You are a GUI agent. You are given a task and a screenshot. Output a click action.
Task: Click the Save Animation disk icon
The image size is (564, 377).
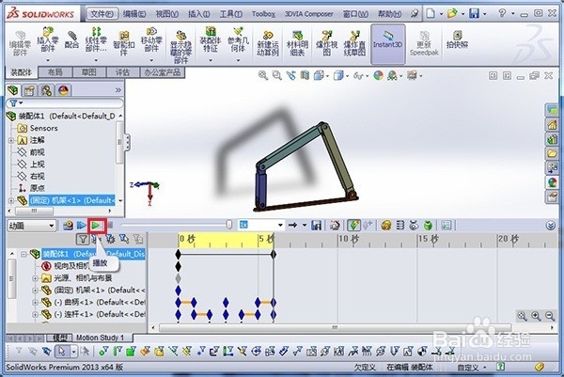pos(316,226)
